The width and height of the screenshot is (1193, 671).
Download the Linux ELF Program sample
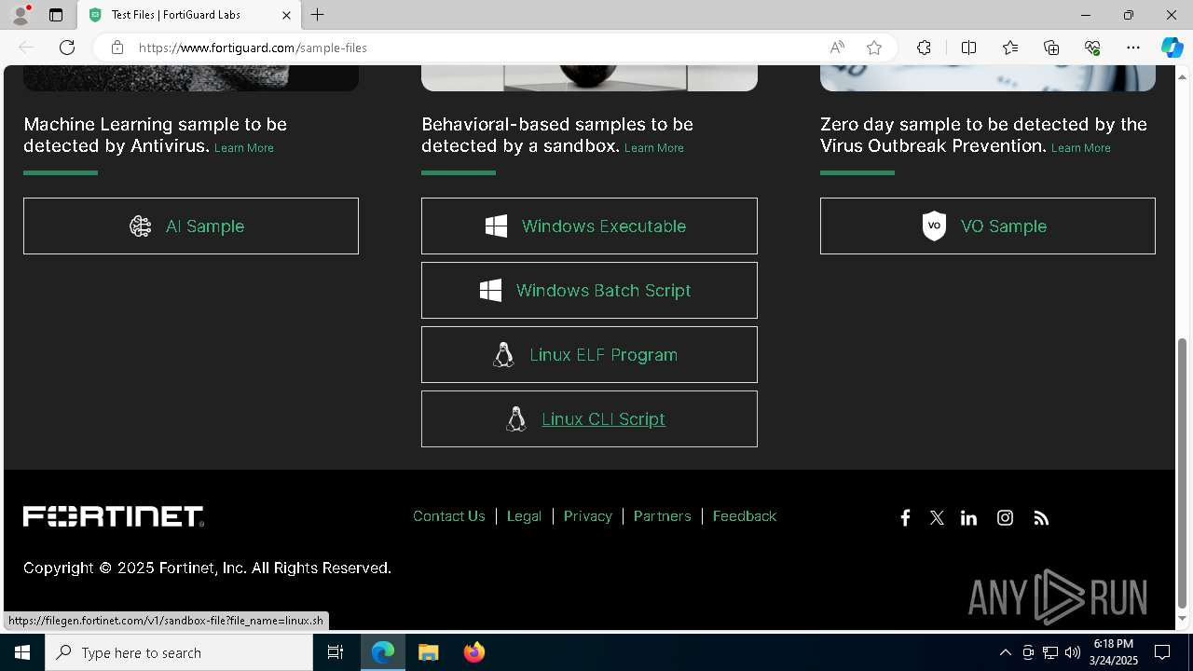click(589, 354)
